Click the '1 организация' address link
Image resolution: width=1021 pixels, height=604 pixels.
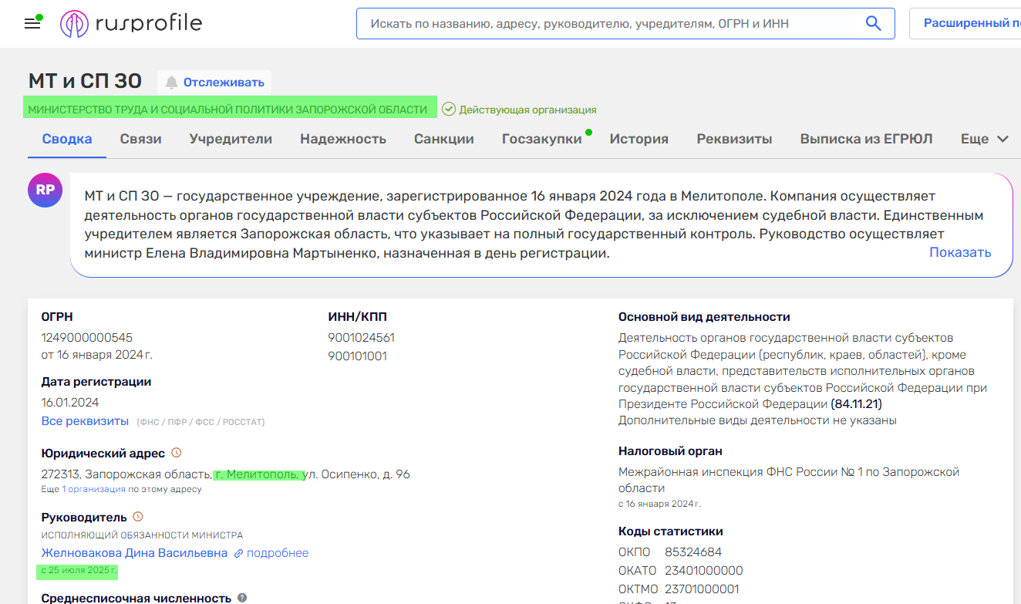(x=93, y=489)
